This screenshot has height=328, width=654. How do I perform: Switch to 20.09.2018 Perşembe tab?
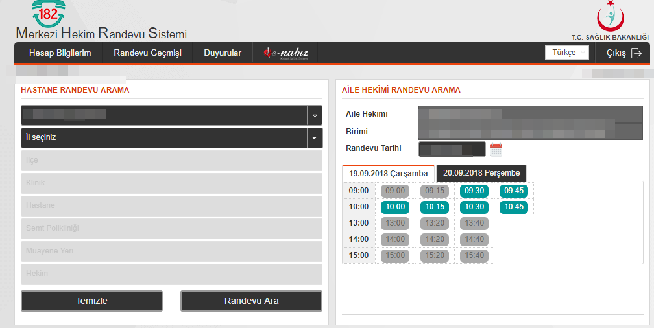(x=481, y=173)
